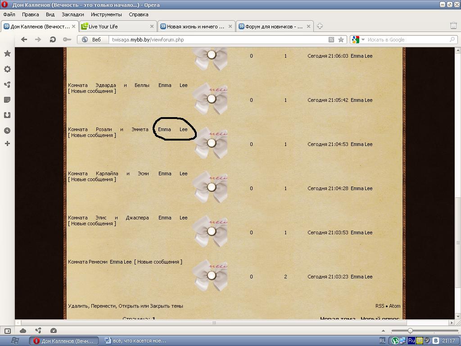Click the B icon in system tray

[436, 341]
